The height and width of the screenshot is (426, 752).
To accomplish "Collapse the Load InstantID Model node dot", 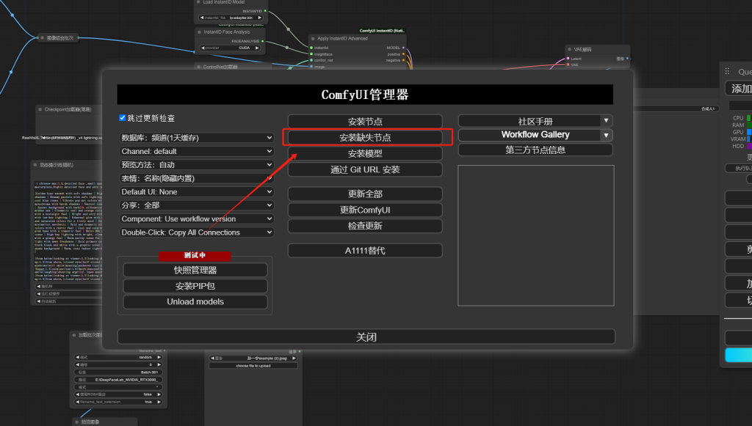I will pyautogui.click(x=198, y=2).
